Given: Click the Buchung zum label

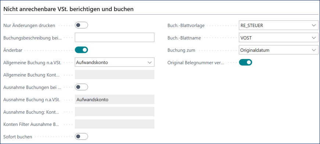Looking at the screenshot, I should (181, 50).
